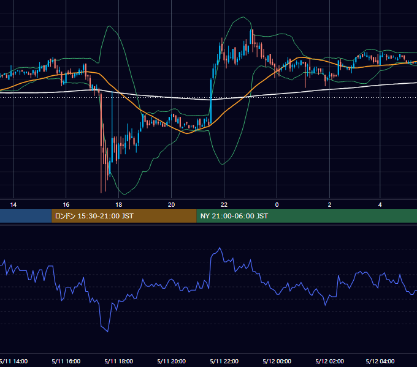Click the '14' hour label on price chart axis

13,205
